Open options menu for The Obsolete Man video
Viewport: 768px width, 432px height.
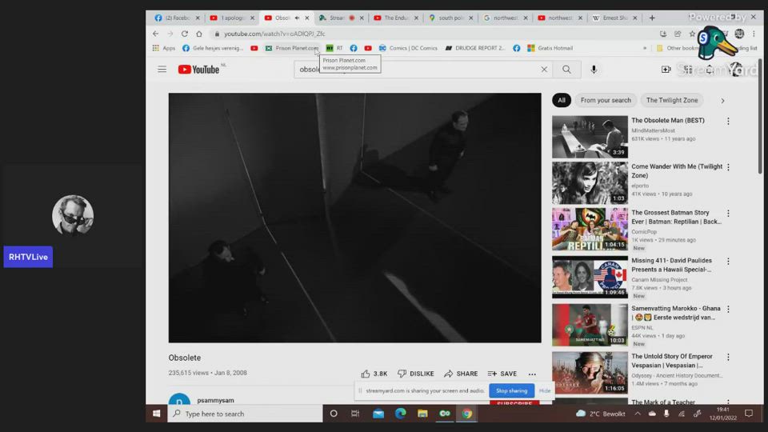728,122
